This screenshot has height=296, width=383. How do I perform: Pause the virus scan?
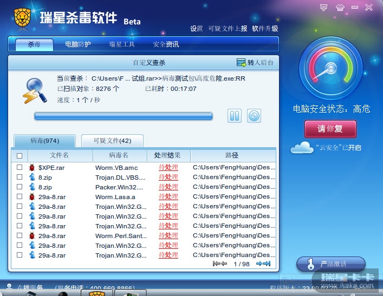[235, 116]
